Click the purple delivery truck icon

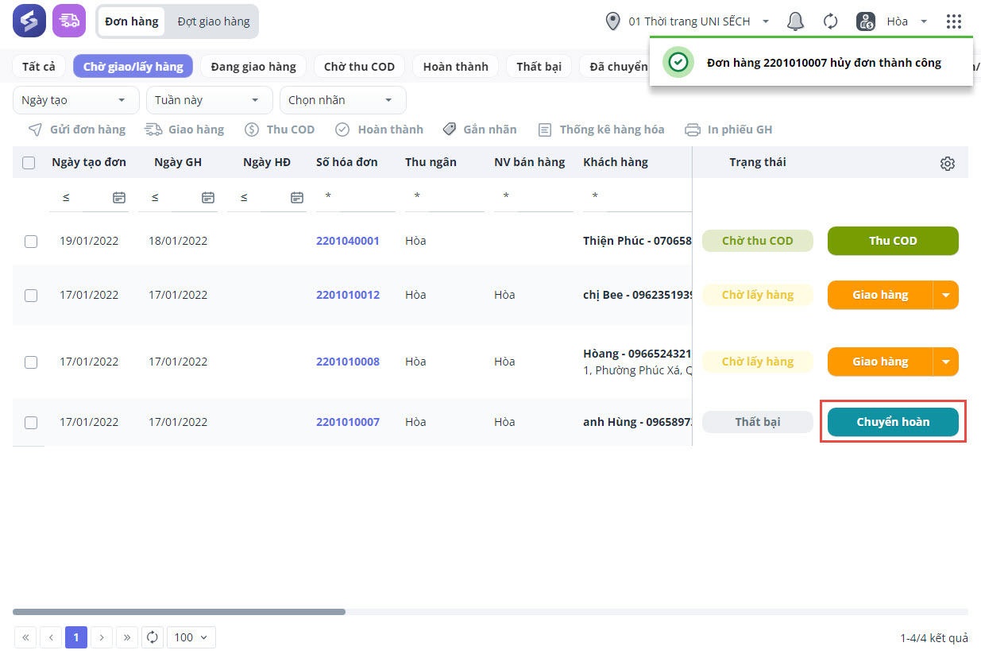click(x=69, y=21)
